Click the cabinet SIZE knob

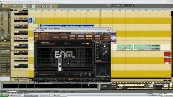coord(66,44)
